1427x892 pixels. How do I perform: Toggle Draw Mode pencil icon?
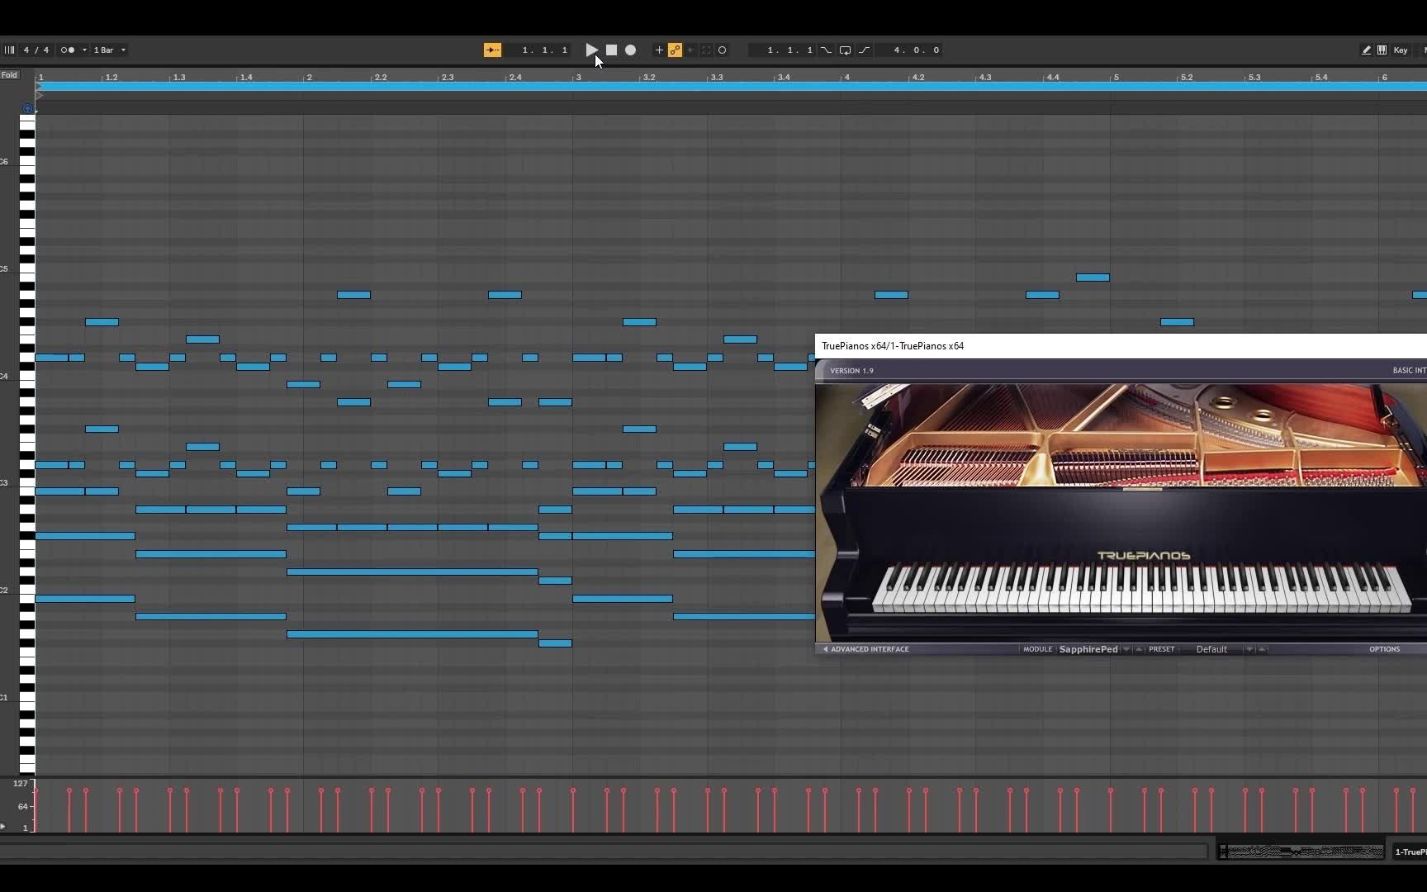(x=1366, y=50)
